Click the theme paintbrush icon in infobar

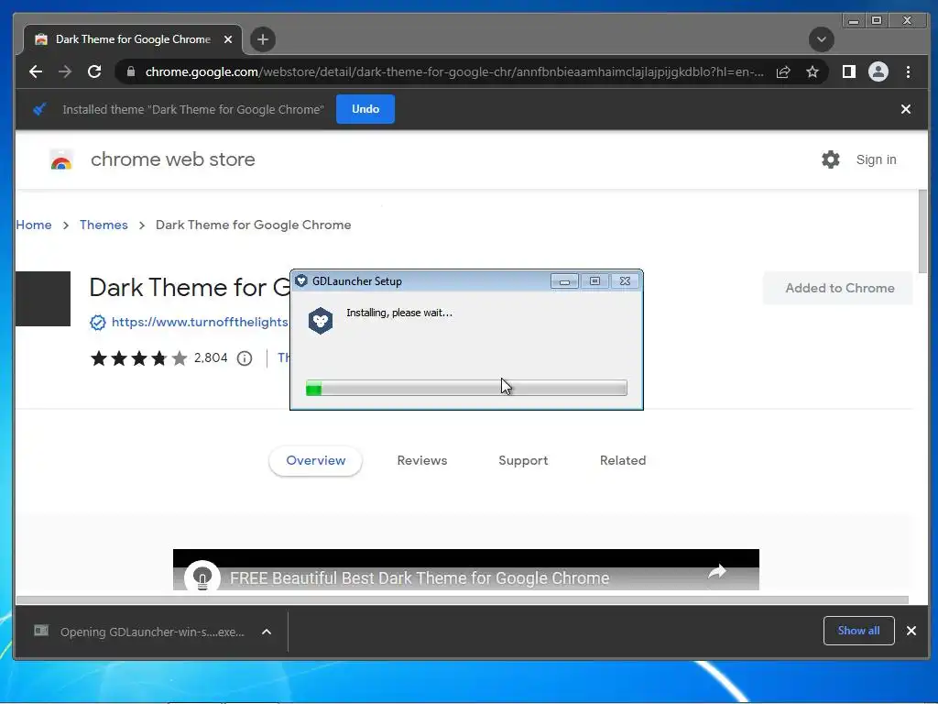(x=39, y=109)
